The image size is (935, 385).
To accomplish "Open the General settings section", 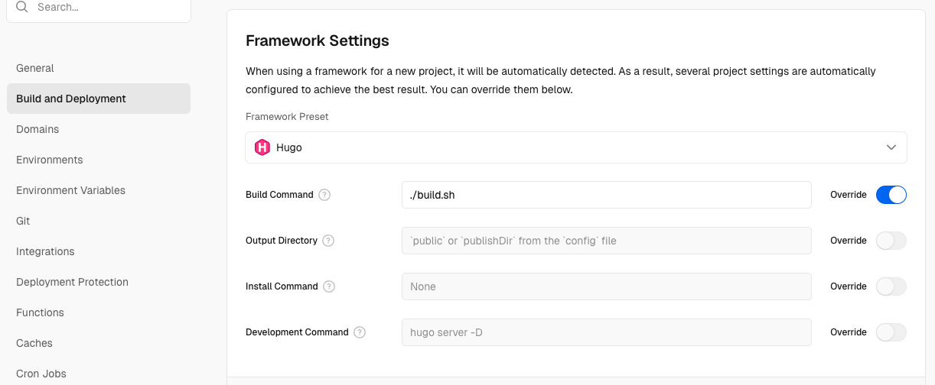I will (35, 68).
